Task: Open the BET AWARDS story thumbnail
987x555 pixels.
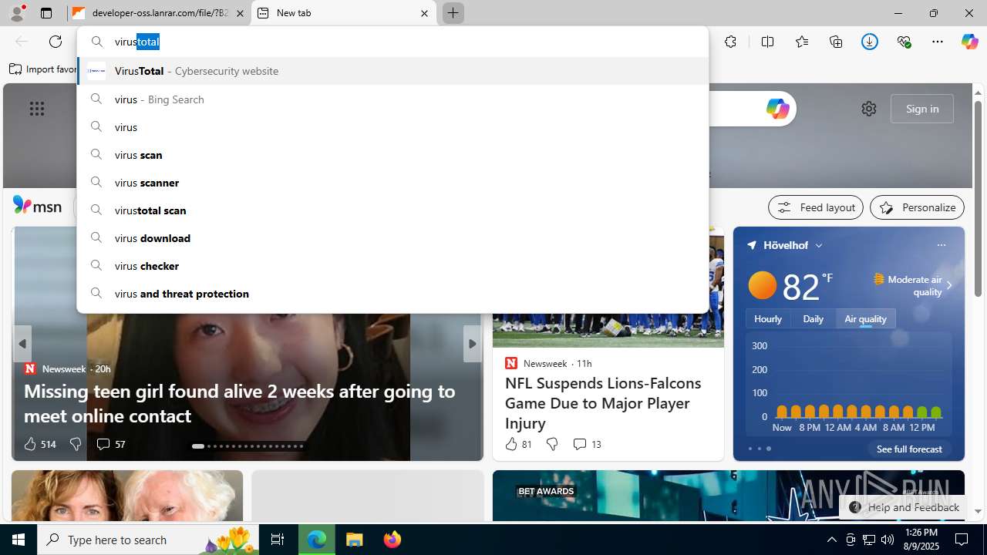Action: click(x=728, y=496)
